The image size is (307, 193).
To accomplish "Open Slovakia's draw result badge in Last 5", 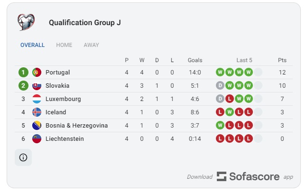I will pos(220,85).
